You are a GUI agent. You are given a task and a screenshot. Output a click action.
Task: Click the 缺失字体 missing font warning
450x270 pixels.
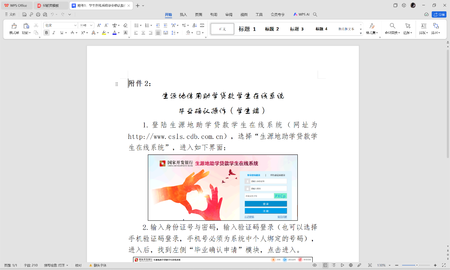98,265
